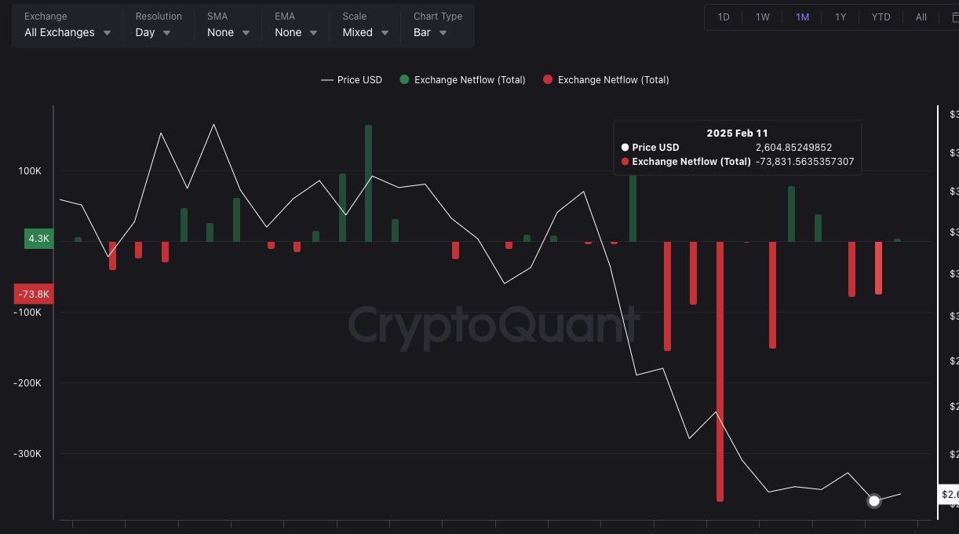This screenshot has width=959, height=534.
Task: Switch to the 1Y timeframe
Action: (x=840, y=16)
